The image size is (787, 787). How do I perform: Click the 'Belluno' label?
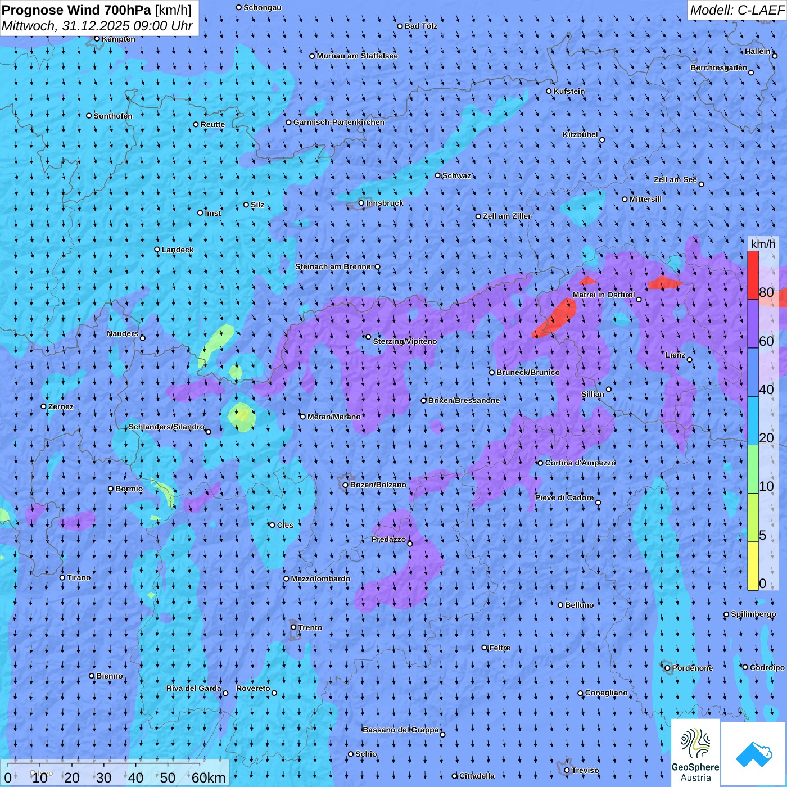tap(579, 605)
